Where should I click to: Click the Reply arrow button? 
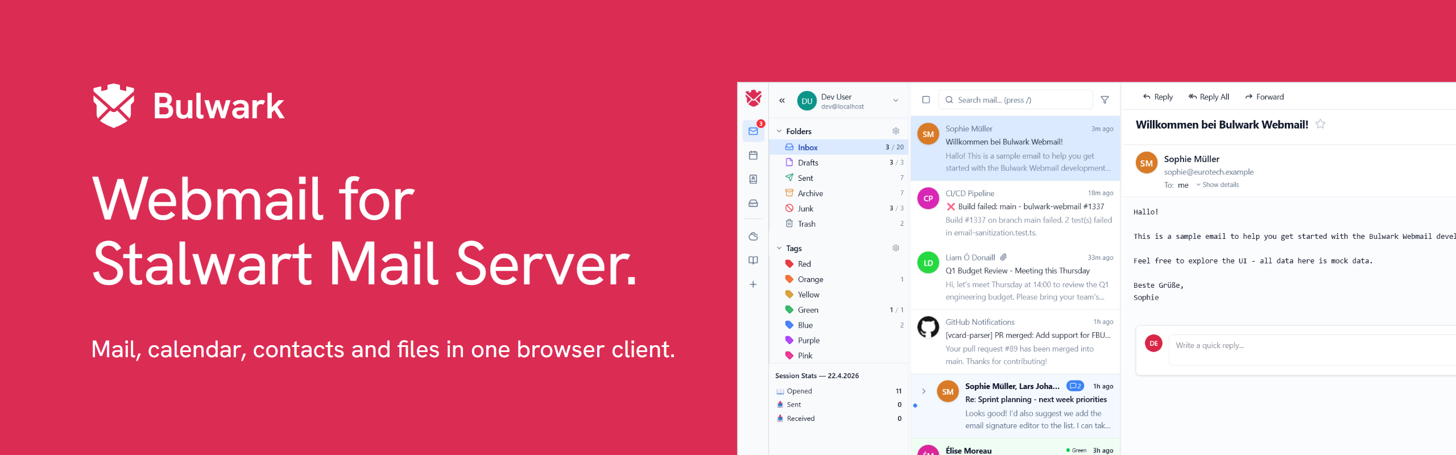pos(1158,97)
